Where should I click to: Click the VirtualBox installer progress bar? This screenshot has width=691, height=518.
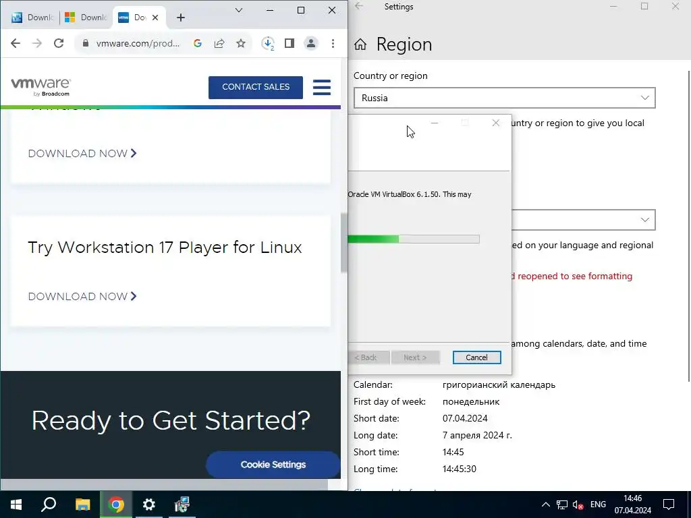point(414,239)
